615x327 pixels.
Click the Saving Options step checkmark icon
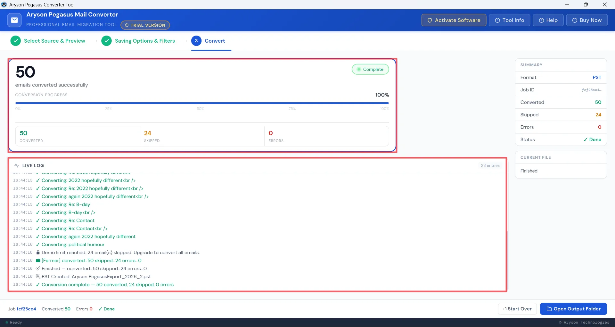click(x=106, y=41)
